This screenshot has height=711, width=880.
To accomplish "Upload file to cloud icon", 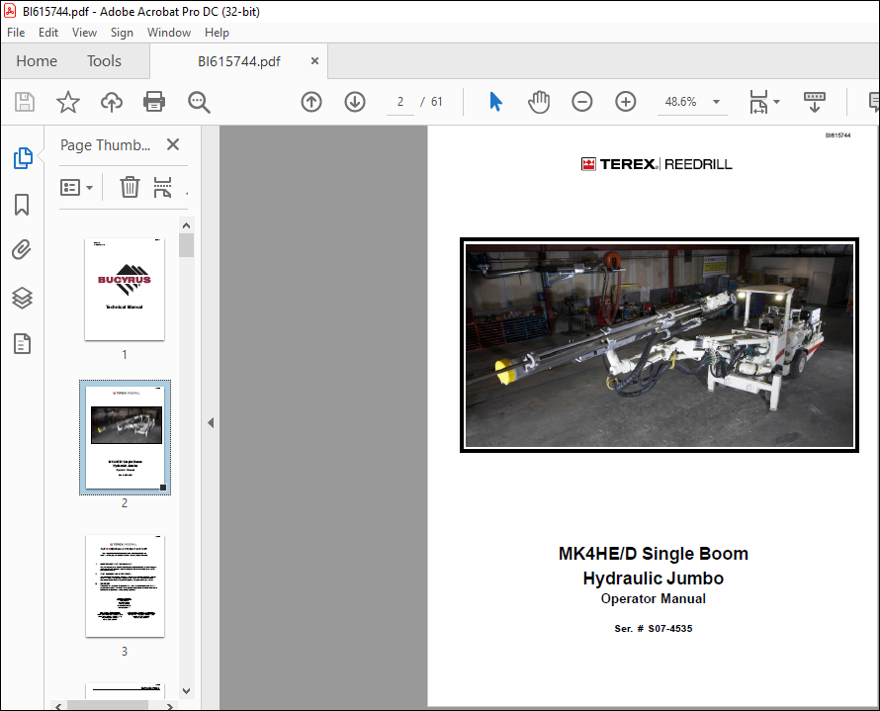I will click(x=111, y=102).
